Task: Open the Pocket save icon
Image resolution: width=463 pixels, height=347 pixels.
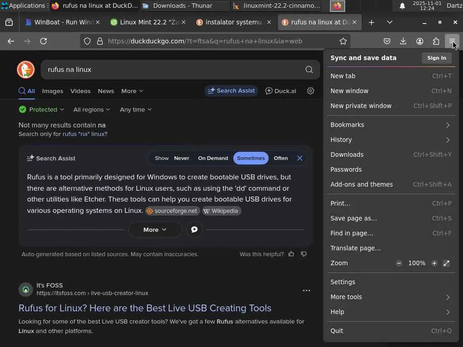Action: [x=387, y=41]
